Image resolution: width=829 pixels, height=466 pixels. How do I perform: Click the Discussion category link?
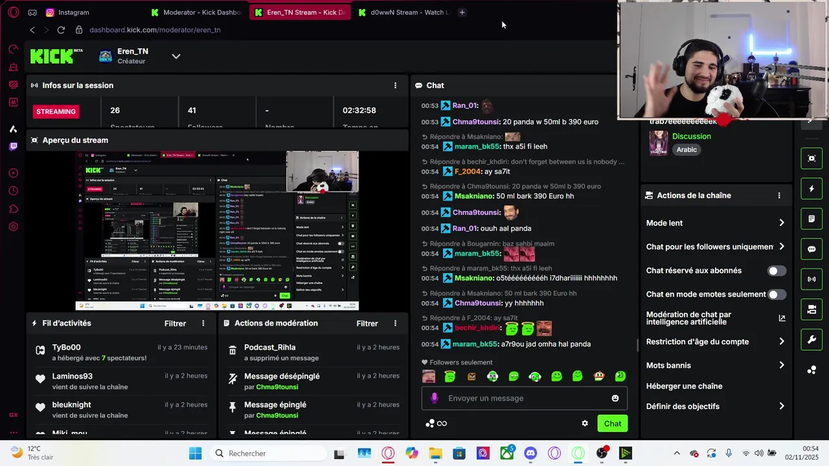(692, 137)
